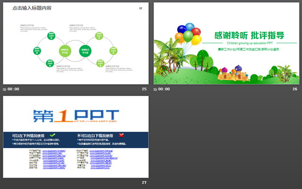Click slide number 27 label below thumbnail
The height and width of the screenshot is (189, 302).
pos(144,183)
